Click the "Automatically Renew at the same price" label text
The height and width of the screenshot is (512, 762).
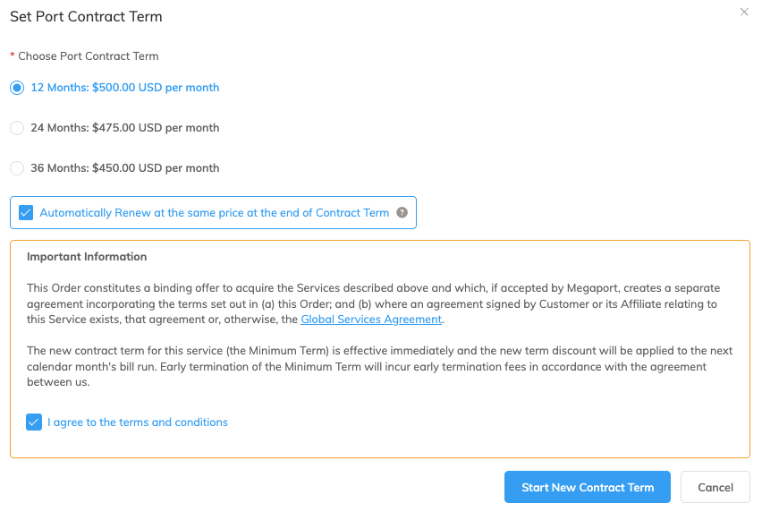[x=215, y=213]
